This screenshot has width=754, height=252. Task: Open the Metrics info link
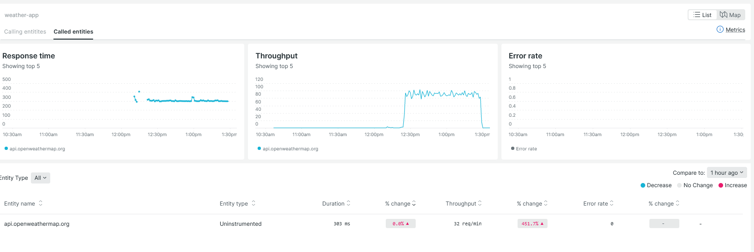point(735,29)
